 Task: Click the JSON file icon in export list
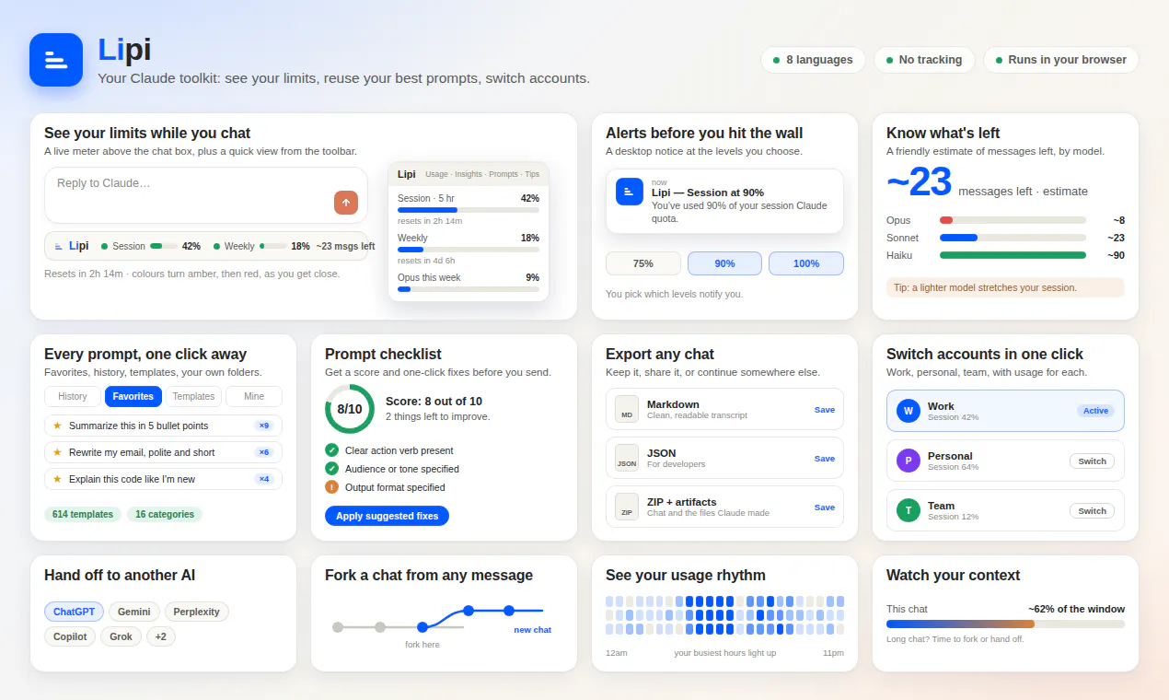point(627,458)
